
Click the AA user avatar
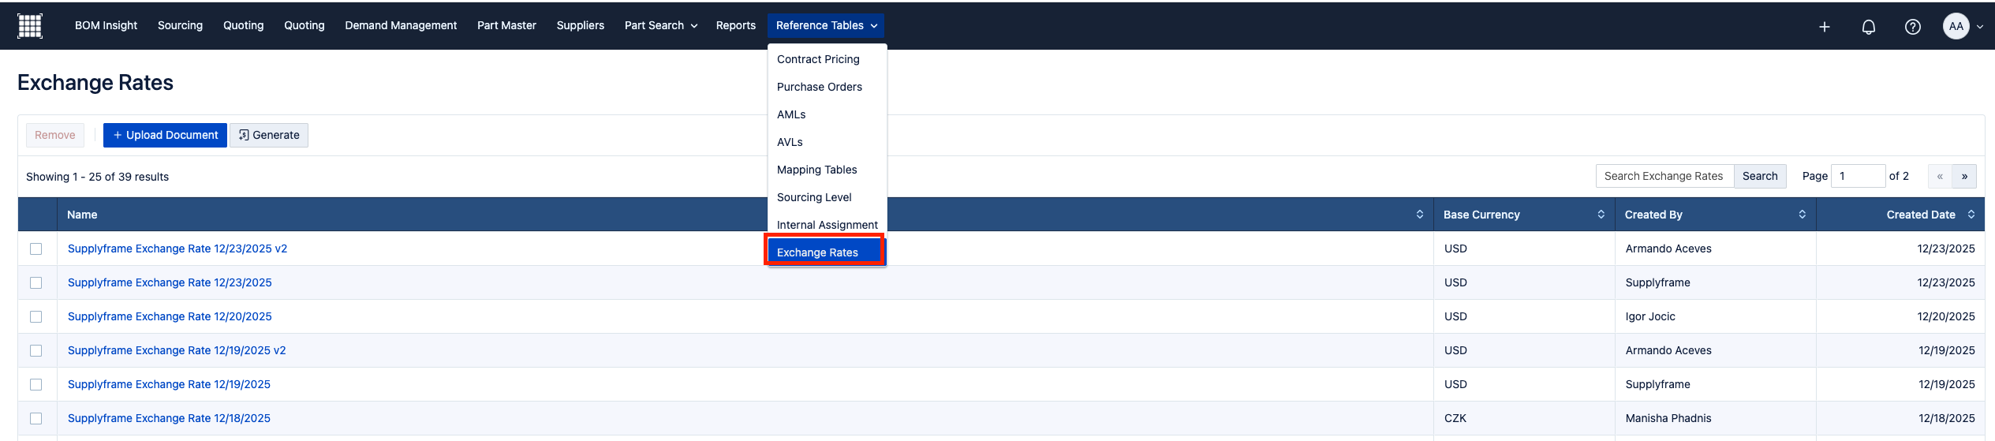pyautogui.click(x=1956, y=26)
